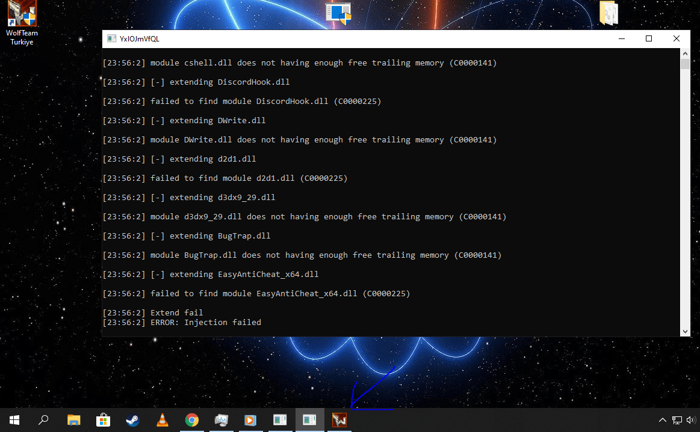Viewport: 700px width, 432px height.
Task: Click 'extending d3dx9_29.dll' log line
Action: [x=189, y=197]
